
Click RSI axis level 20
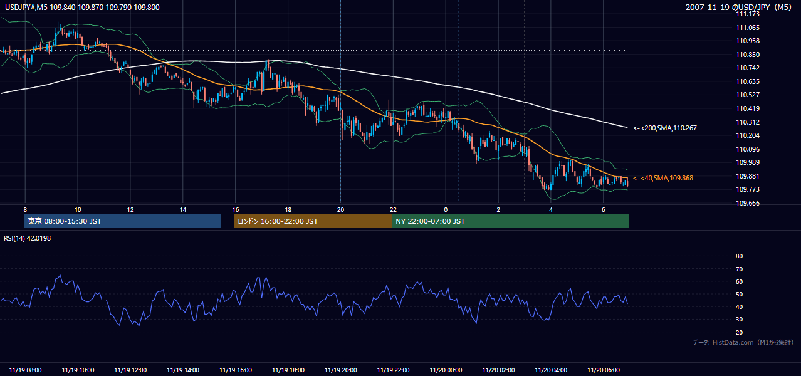(739, 332)
